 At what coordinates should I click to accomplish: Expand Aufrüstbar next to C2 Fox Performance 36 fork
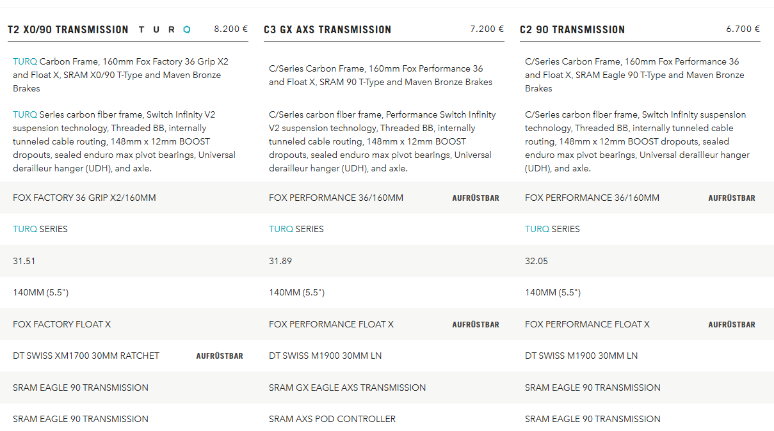[x=732, y=198]
